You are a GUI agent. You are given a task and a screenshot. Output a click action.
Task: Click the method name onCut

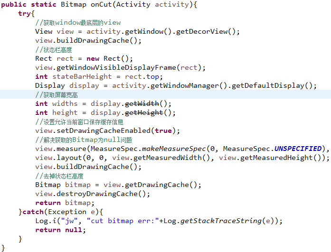[101, 4]
